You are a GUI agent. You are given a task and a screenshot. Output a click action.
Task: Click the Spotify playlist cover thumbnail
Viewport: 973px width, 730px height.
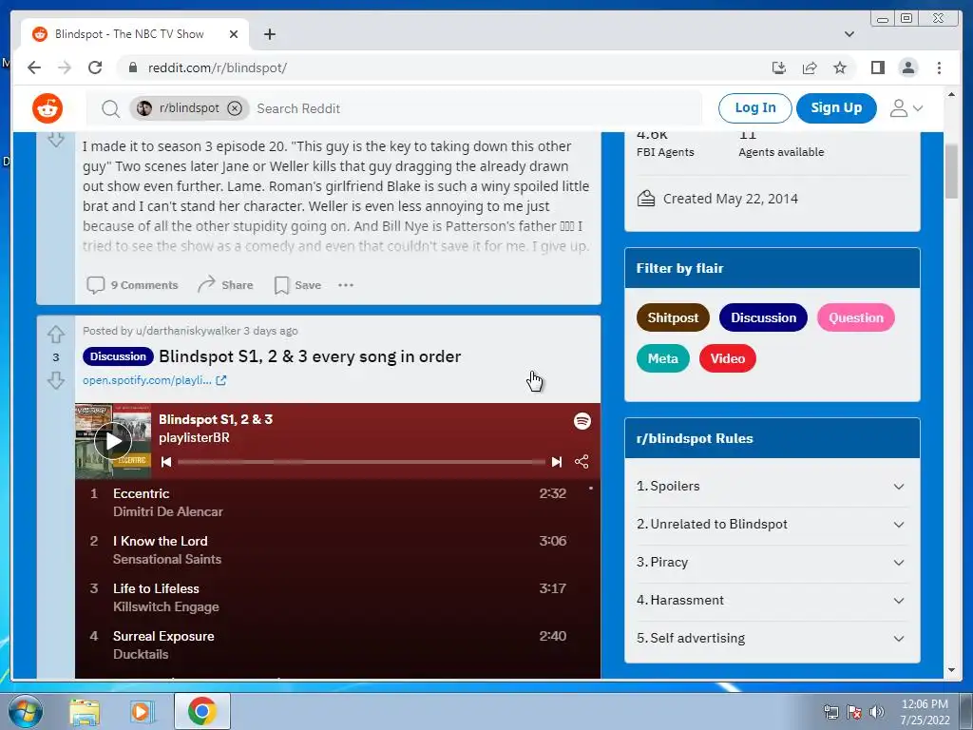(x=113, y=441)
